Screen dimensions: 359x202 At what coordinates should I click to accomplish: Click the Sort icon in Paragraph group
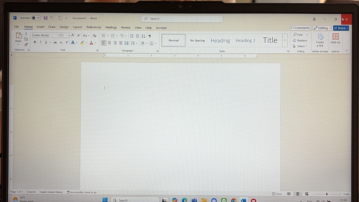click(x=144, y=36)
